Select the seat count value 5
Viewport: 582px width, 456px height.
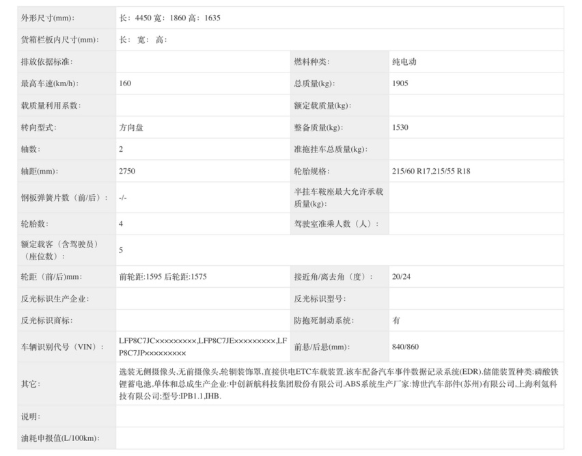click(x=121, y=250)
